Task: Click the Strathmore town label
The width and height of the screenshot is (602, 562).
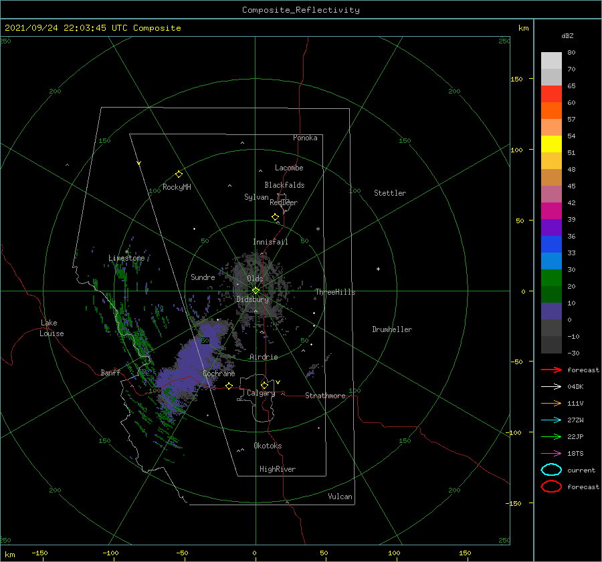Action: click(x=325, y=396)
